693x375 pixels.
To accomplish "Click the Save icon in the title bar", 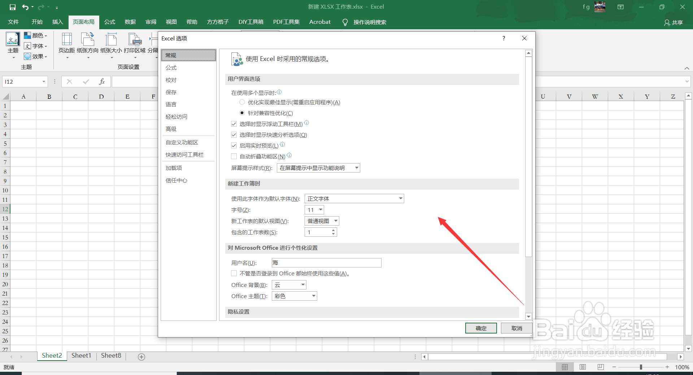I will click(x=13, y=7).
